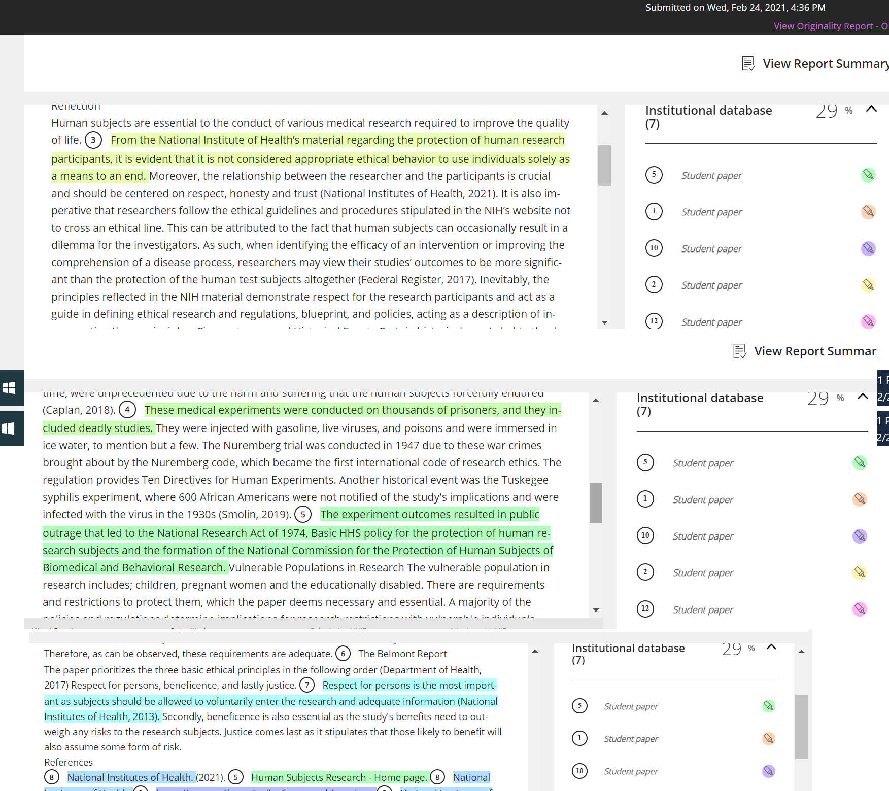Click the heading text 'The Belmont Report'
The height and width of the screenshot is (791, 889).
point(402,654)
